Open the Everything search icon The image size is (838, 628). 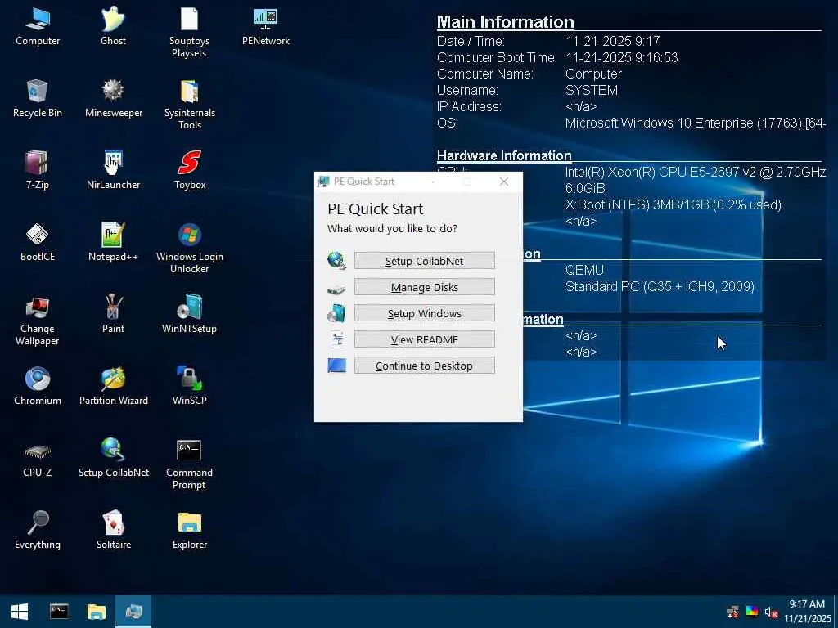(x=38, y=530)
